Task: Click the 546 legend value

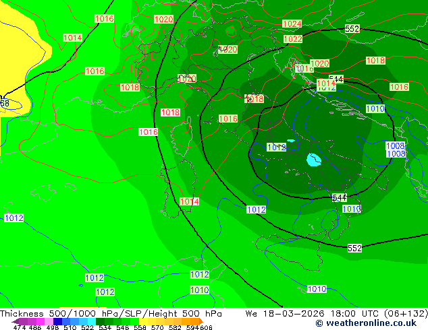Action: pos(122,327)
